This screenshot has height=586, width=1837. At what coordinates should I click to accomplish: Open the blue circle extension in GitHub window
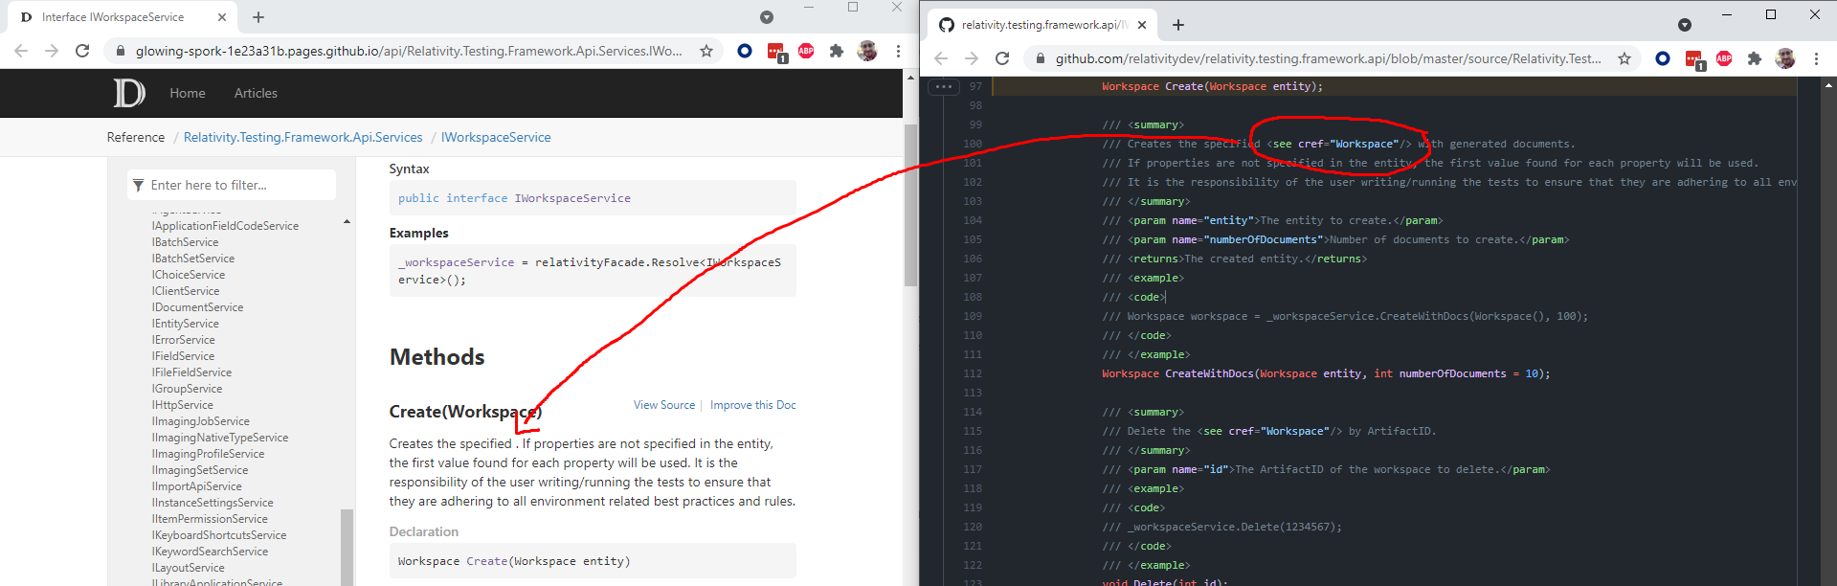(1663, 58)
